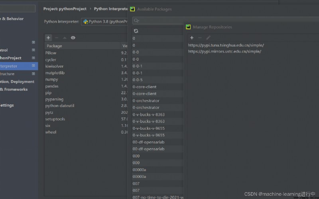Select the setuptools package row
Image resolution: width=319 pixels, height=199 pixels.
[86, 119]
